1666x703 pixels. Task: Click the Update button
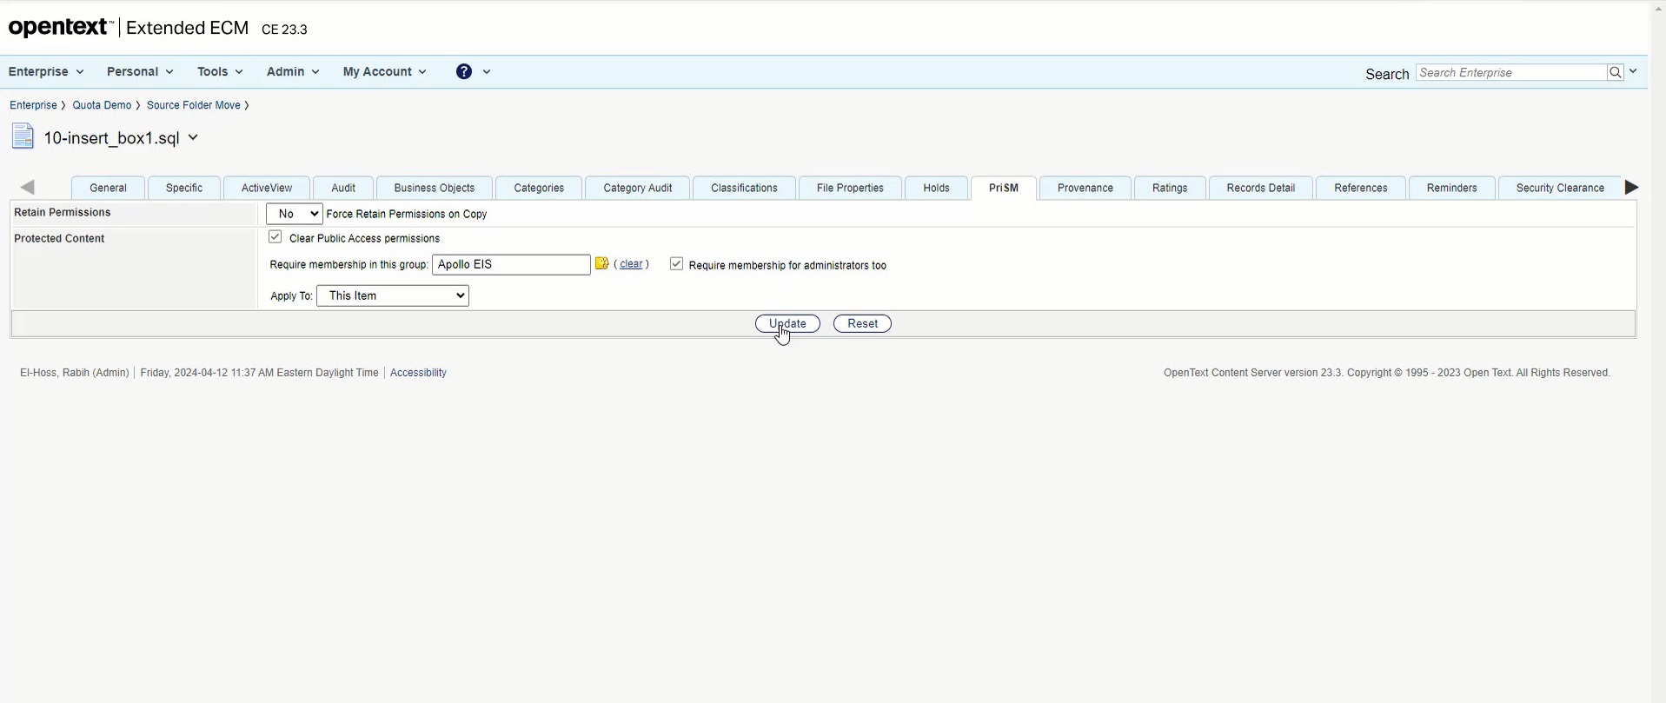coord(787,324)
